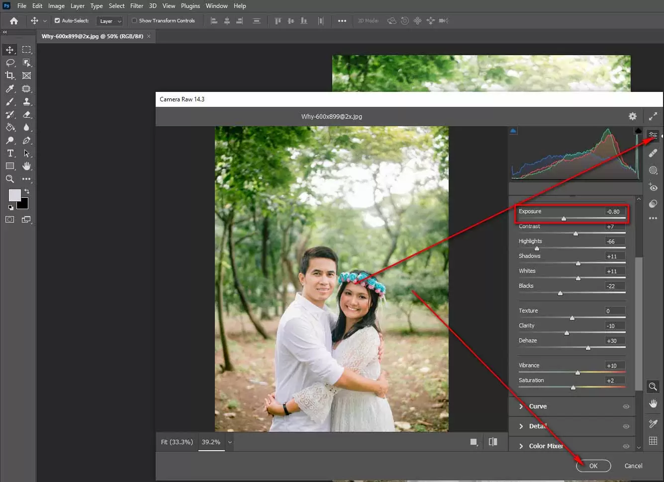The image size is (664, 482).
Task: Expand the Curve section
Action: 521,406
